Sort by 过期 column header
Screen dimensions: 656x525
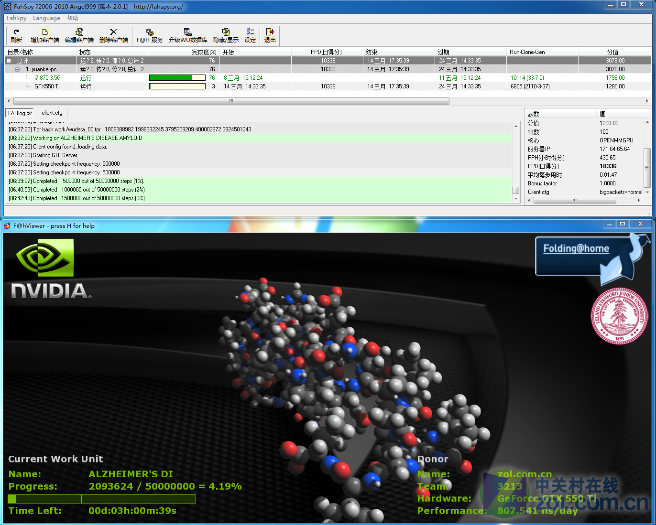471,52
